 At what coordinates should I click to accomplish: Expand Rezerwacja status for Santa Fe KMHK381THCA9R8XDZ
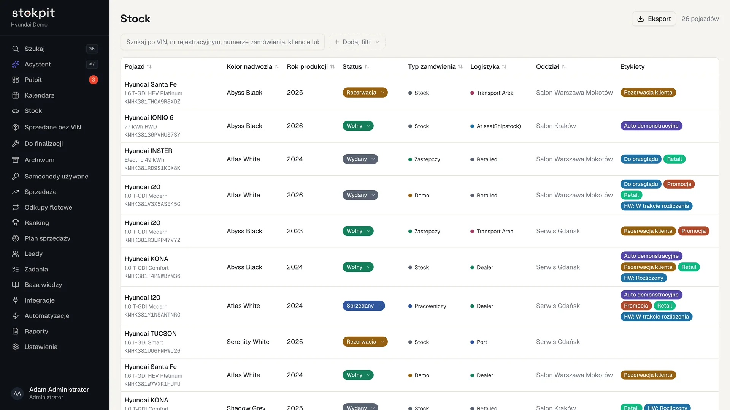click(x=365, y=93)
